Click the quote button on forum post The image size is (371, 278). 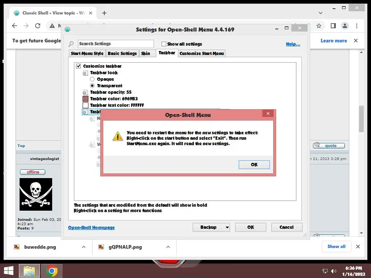pos(329,146)
